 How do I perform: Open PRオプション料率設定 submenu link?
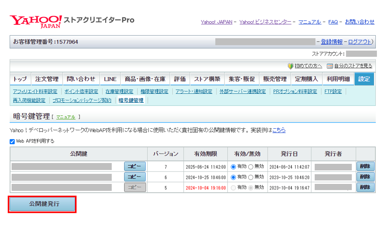295,92
